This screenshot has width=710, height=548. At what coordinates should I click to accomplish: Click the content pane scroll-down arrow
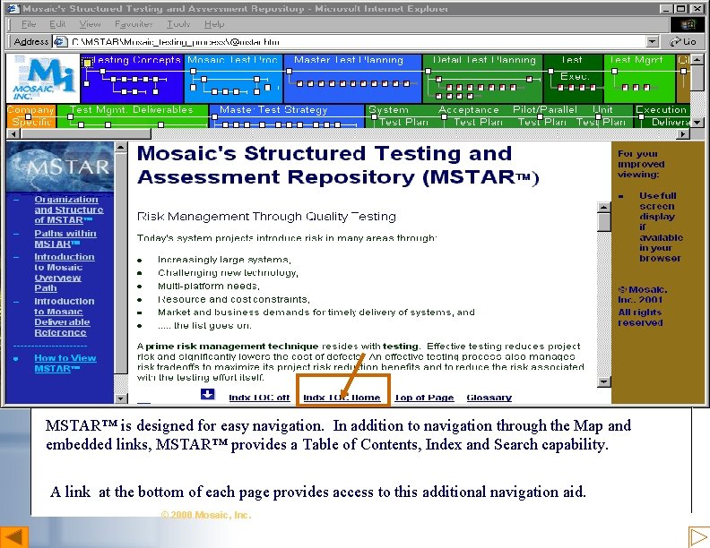click(x=604, y=382)
